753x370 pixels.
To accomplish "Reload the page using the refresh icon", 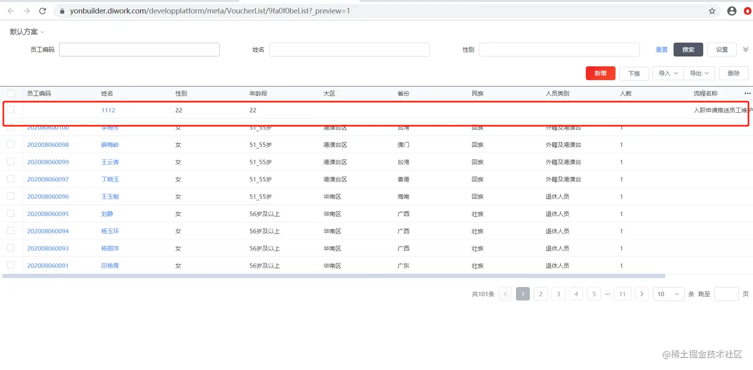I will point(43,10).
